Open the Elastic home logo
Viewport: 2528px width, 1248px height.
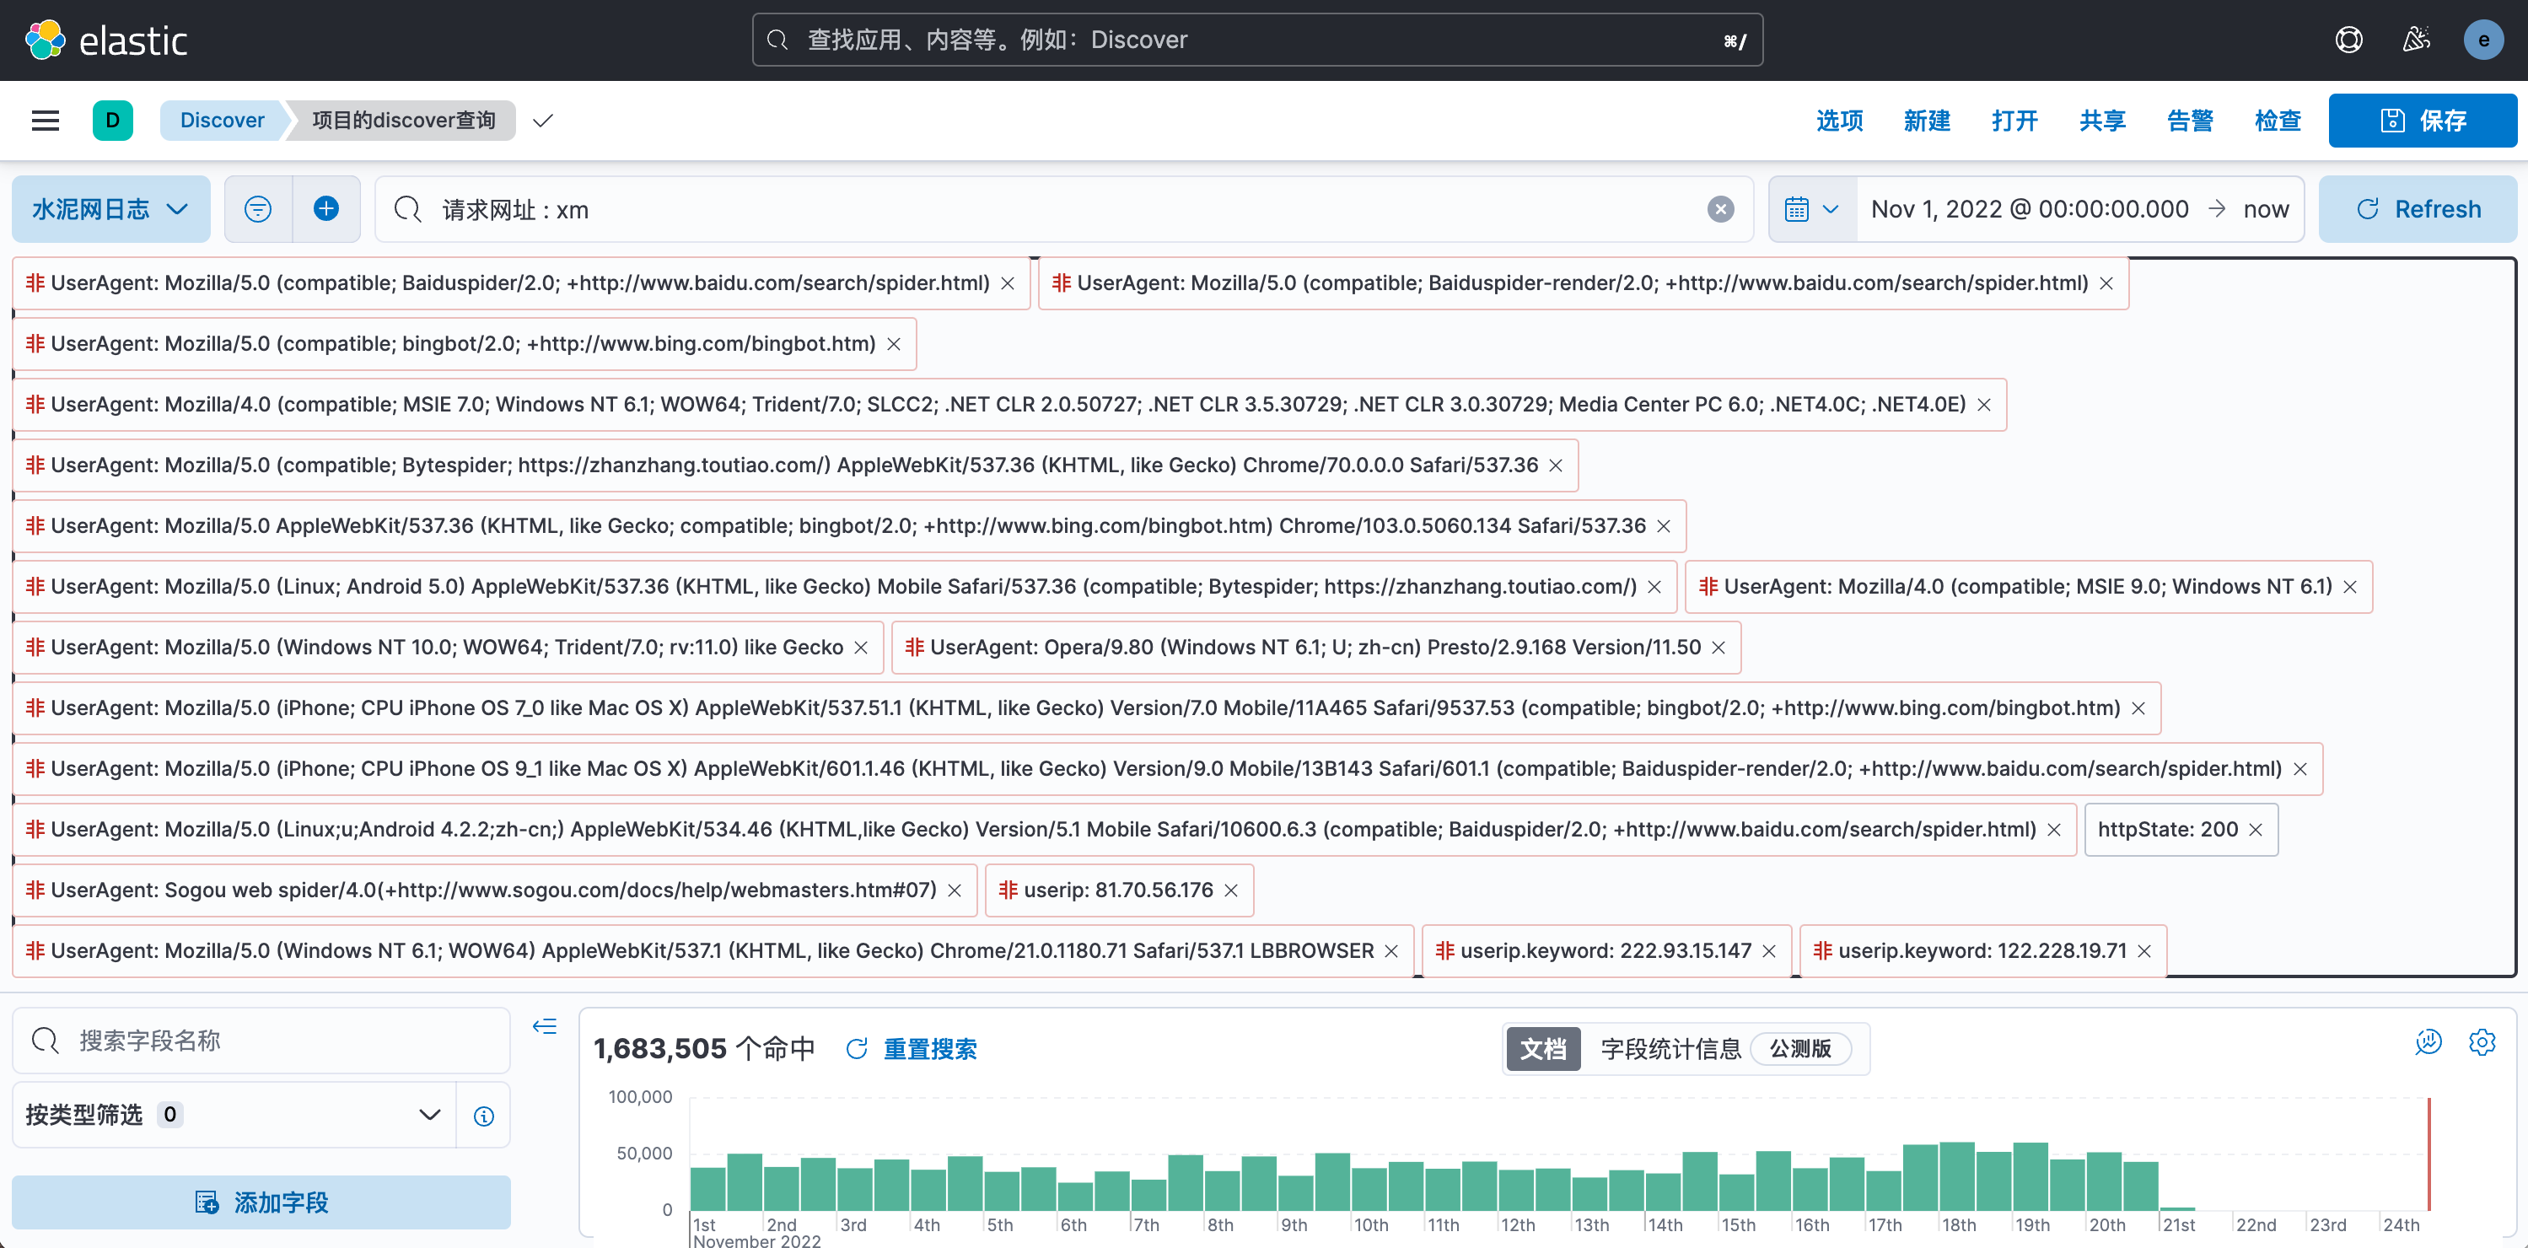coord(105,40)
